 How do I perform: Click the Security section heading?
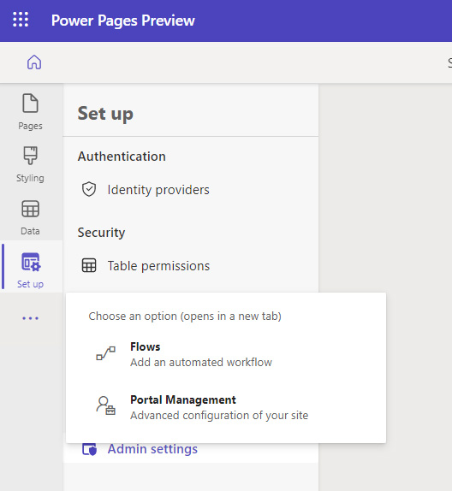[x=101, y=233]
